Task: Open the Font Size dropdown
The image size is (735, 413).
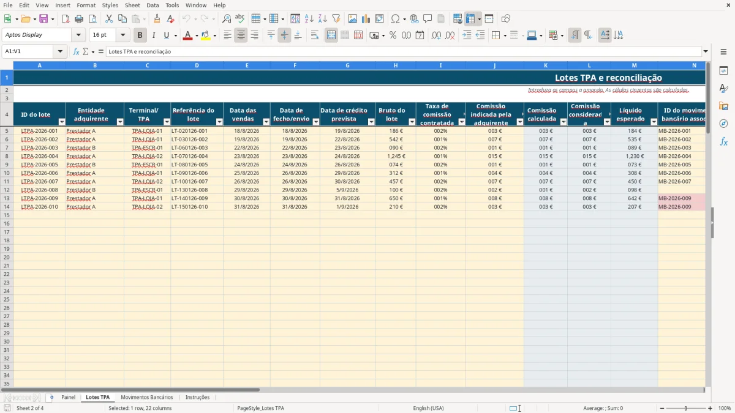Action: [x=123, y=35]
